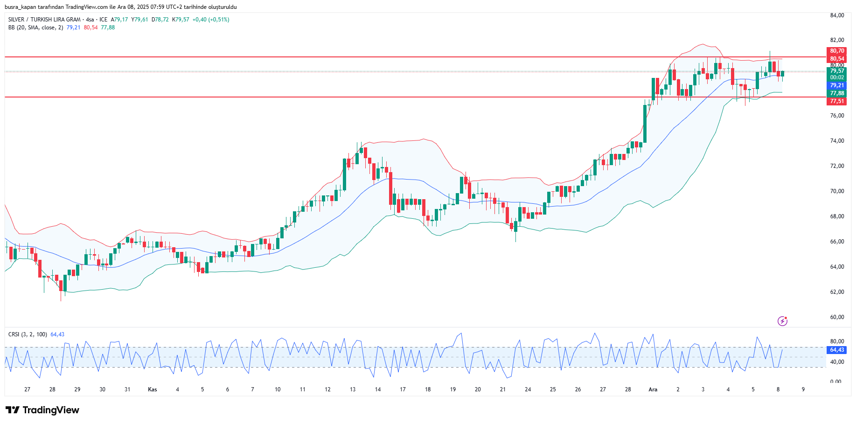Click the Ara month label on time axis

[x=653, y=389]
